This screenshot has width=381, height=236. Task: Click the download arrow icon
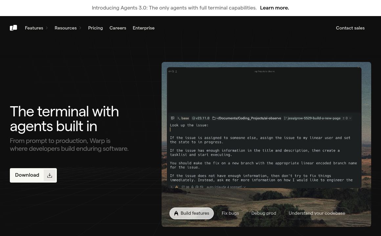coord(50,175)
